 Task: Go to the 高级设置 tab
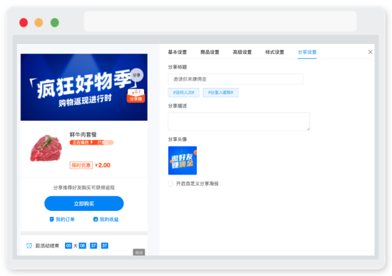[242, 52]
